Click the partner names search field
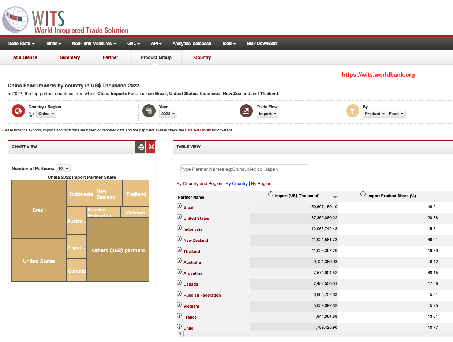This screenshot has height=342, width=453. point(244,169)
